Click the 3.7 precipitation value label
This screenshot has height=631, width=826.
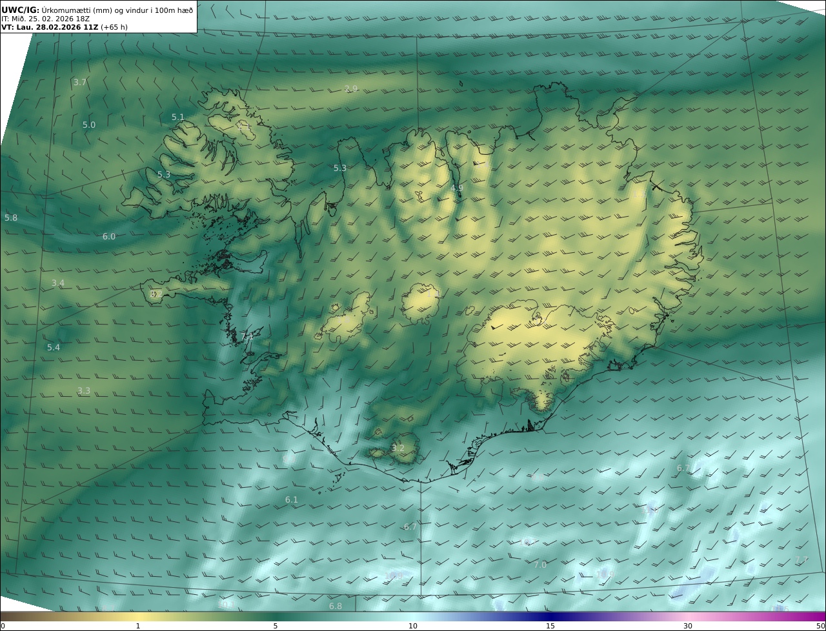pyautogui.click(x=80, y=83)
